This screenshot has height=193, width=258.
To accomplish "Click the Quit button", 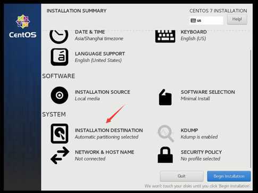I will (x=181, y=176).
